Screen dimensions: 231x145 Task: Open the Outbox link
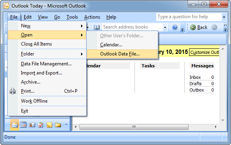tap(197, 90)
